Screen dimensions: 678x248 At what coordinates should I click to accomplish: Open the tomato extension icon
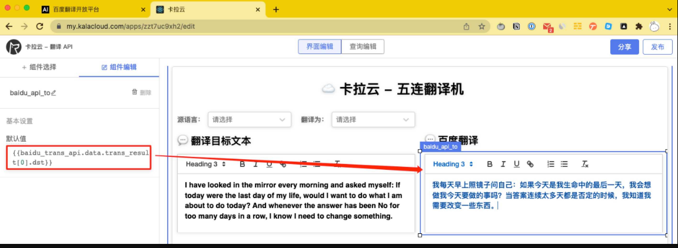pyautogui.click(x=501, y=26)
